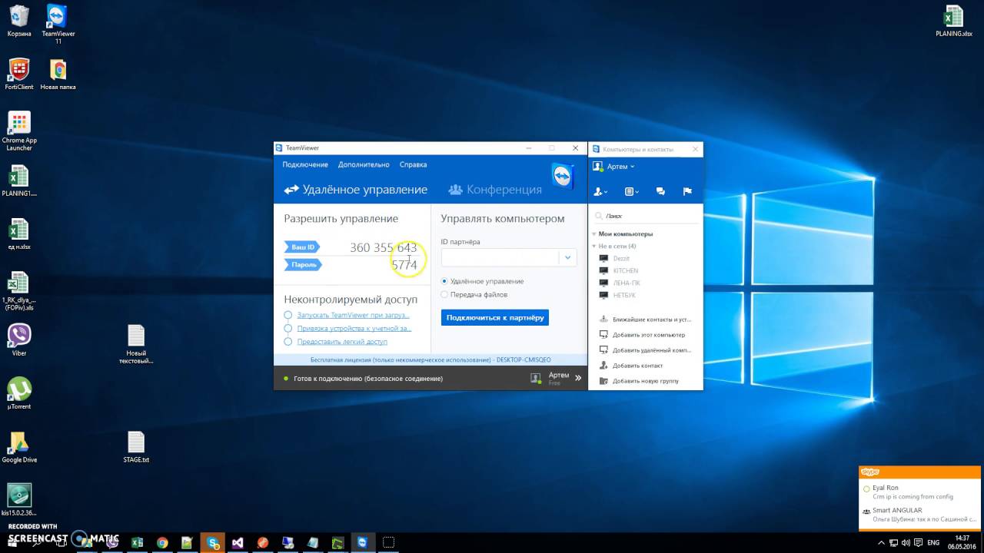The width and height of the screenshot is (984, 553).
Task: Open the Подключение menu
Action: click(305, 164)
